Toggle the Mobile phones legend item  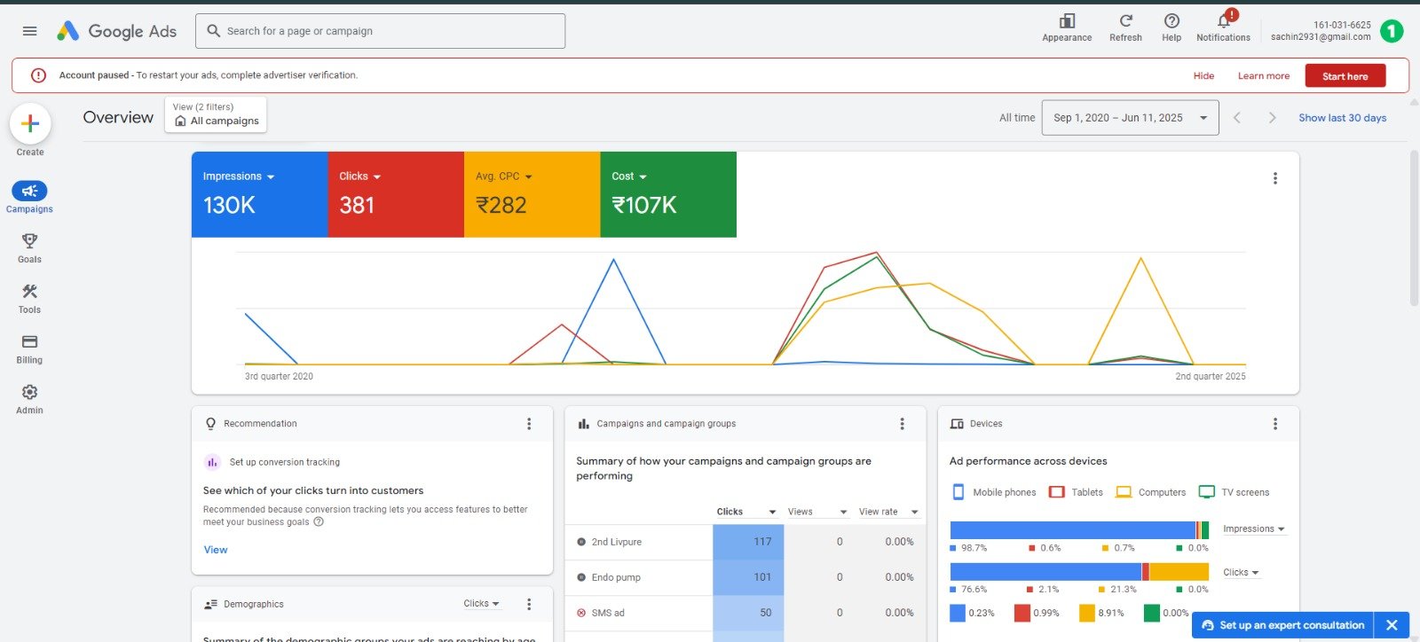click(993, 492)
